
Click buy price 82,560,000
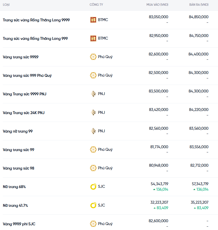click(x=159, y=128)
